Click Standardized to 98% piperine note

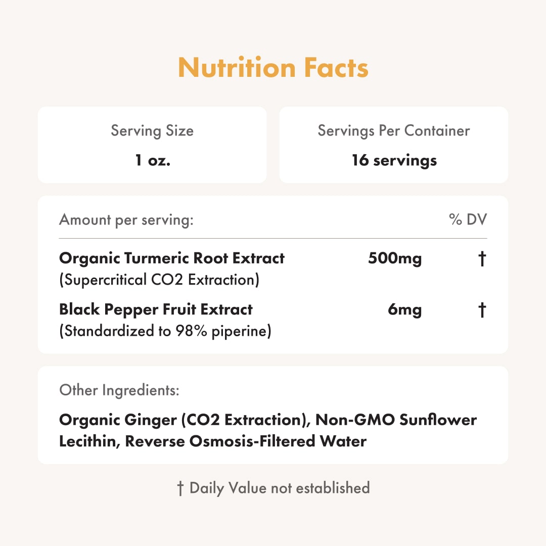tap(165, 331)
